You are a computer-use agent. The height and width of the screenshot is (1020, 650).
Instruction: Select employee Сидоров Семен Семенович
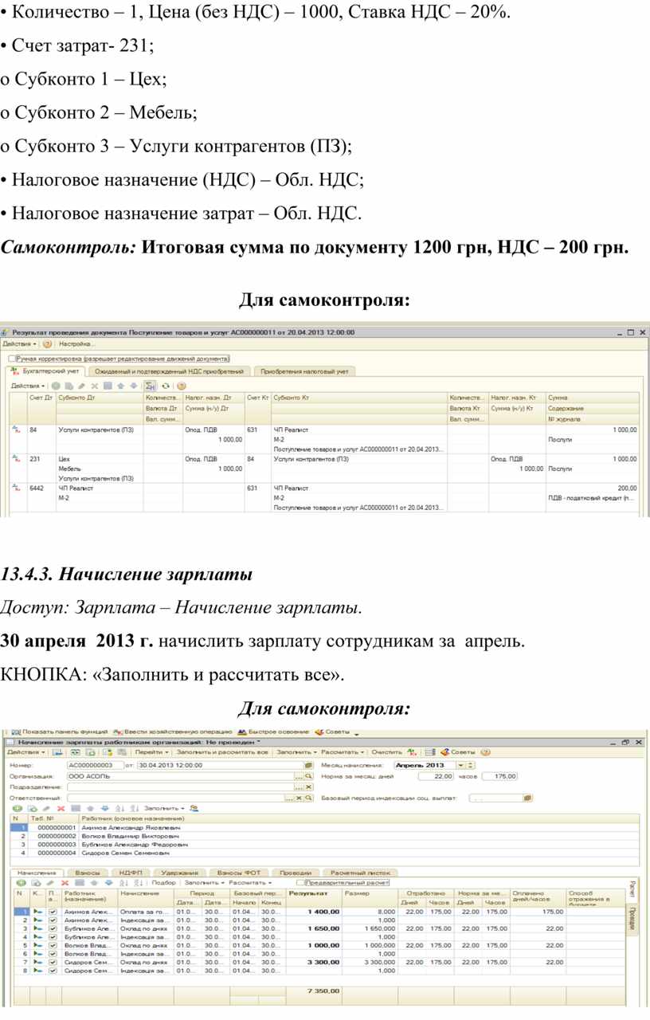[325, 852]
